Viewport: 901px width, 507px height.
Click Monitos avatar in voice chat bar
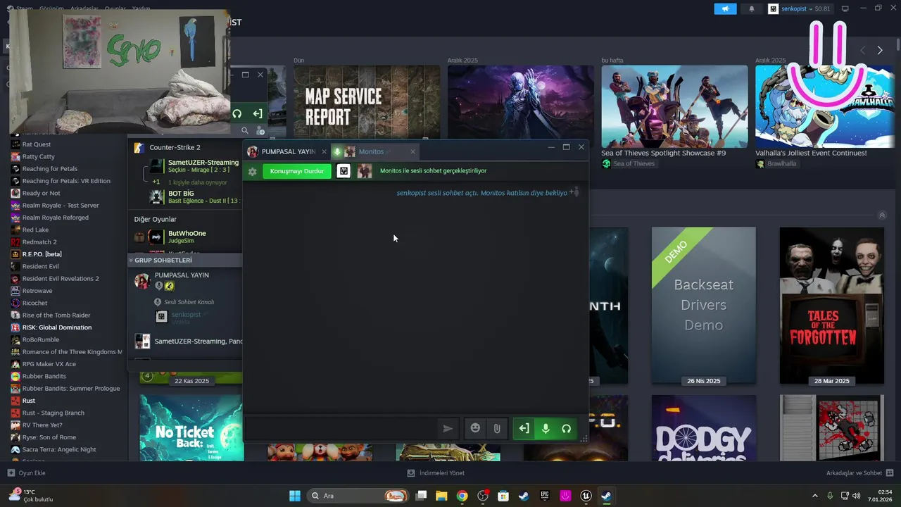[x=365, y=171]
